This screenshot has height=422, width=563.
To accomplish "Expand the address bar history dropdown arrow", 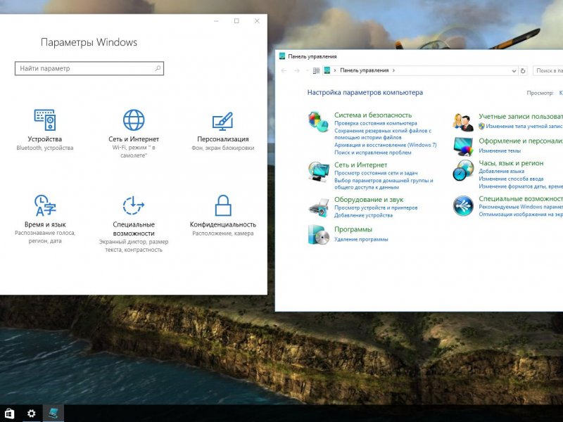I will (514, 71).
